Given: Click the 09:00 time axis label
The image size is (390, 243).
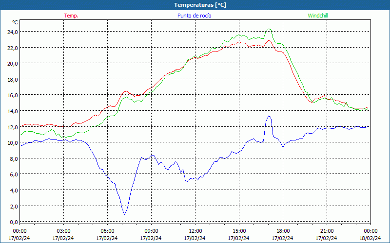Looking at the screenshot, I should click(x=151, y=231).
